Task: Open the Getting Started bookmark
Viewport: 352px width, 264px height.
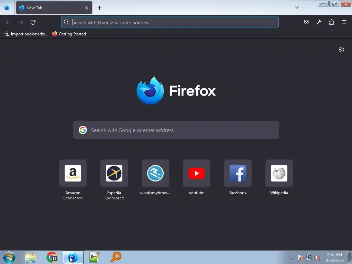Action: click(x=69, y=34)
